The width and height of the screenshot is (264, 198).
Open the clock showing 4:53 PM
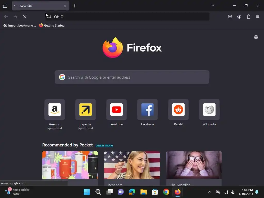[x=246, y=192]
